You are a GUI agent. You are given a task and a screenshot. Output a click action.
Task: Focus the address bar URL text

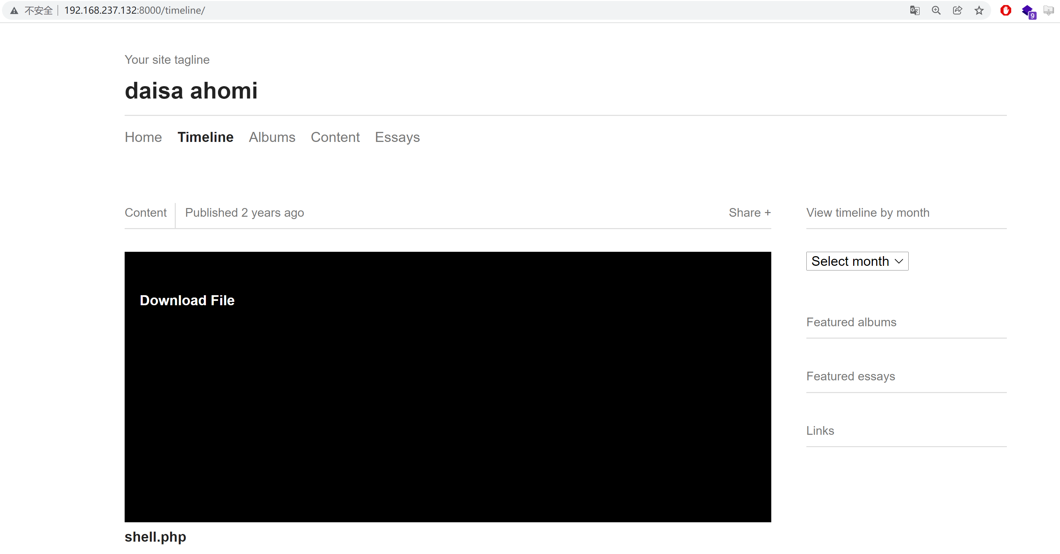(x=135, y=11)
